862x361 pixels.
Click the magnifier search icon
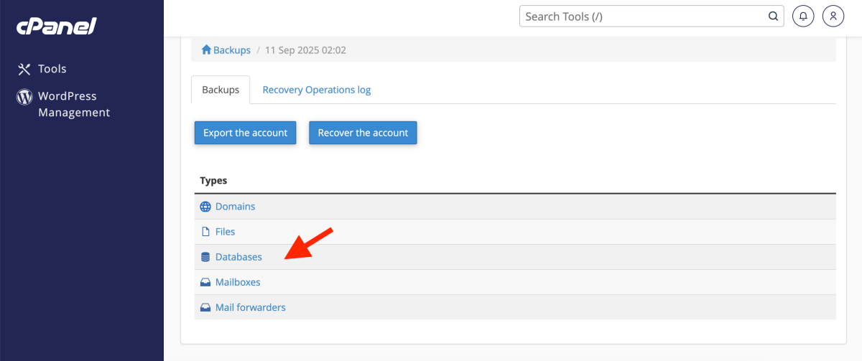click(x=773, y=16)
